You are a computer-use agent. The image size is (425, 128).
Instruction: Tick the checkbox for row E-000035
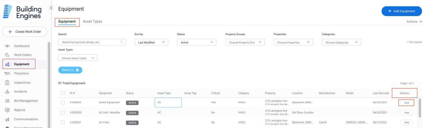pyautogui.click(x=63, y=113)
